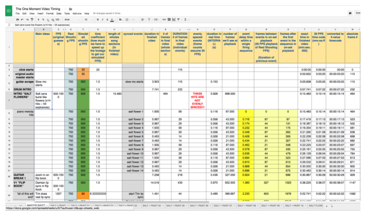Open the Data menu

tap(59, 14)
